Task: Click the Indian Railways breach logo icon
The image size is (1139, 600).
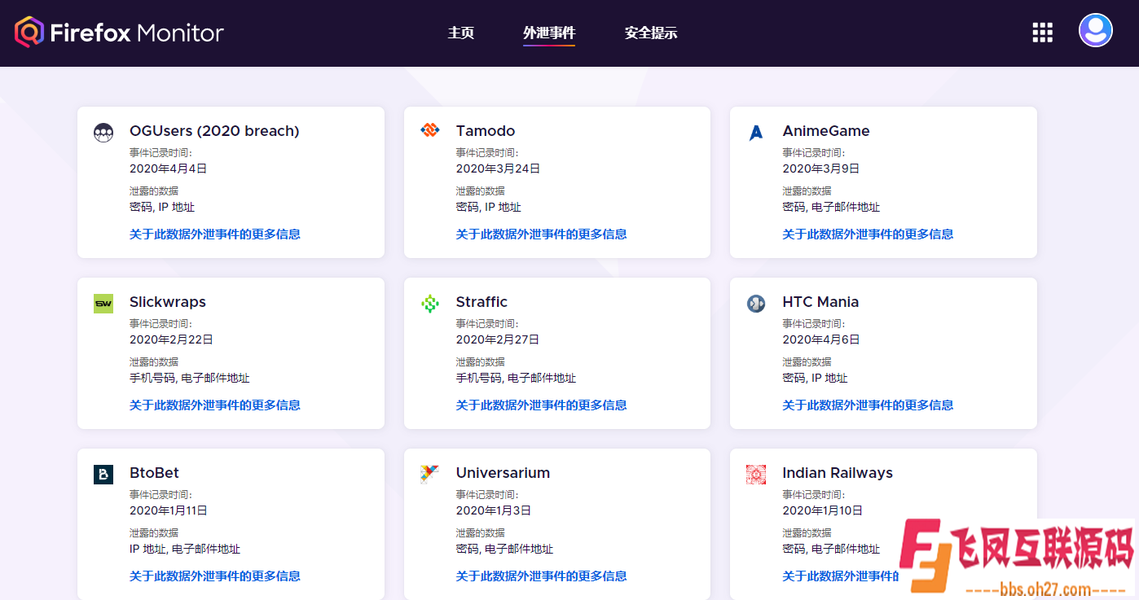Action: (x=756, y=475)
